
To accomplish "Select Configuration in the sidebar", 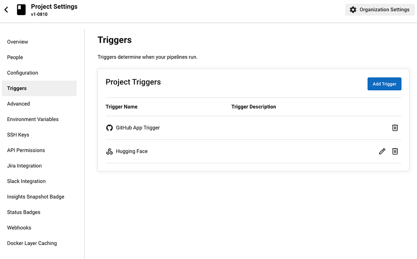I will click(x=23, y=73).
